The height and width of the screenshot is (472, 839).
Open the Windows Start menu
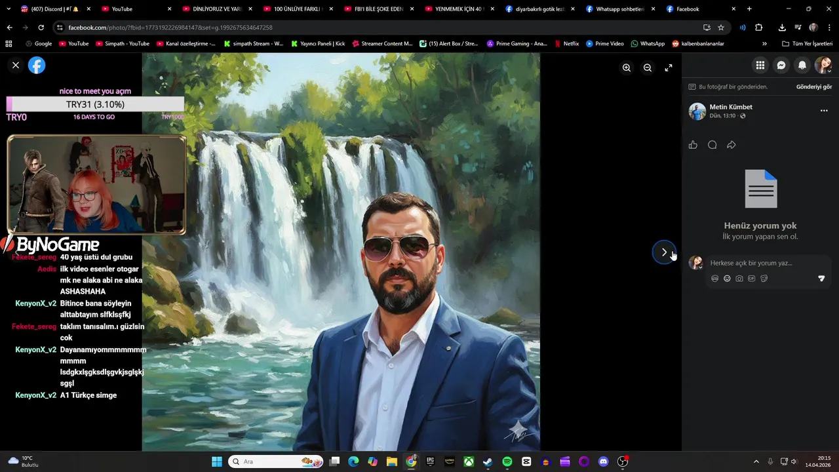(x=217, y=462)
